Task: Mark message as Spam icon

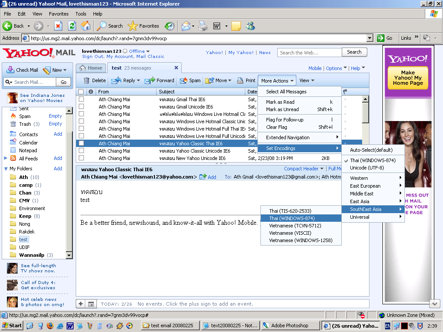Action: [x=183, y=80]
